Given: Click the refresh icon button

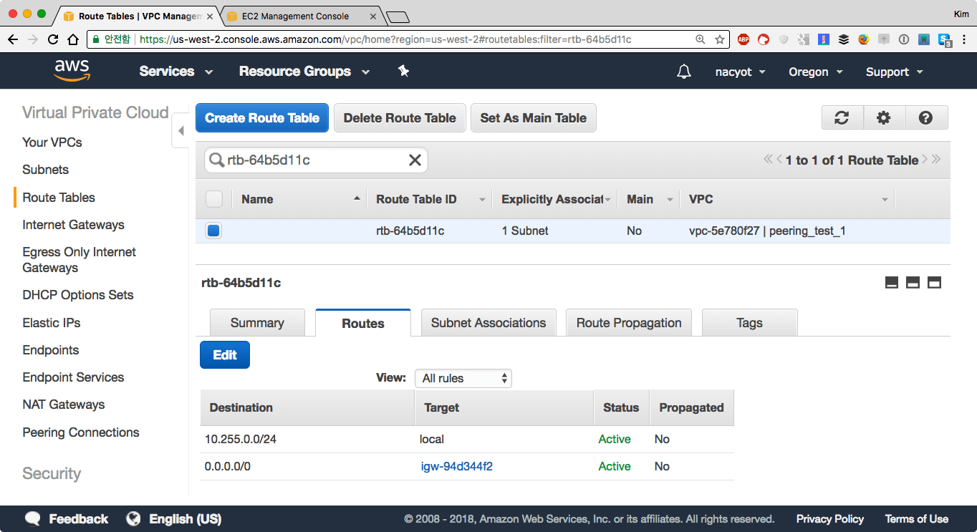Looking at the screenshot, I should [x=842, y=118].
